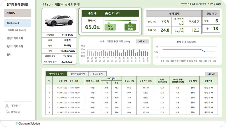This screenshot has width=226, height=127.
Task: Click +더 보기 above the history table
Action: tap(211, 74)
